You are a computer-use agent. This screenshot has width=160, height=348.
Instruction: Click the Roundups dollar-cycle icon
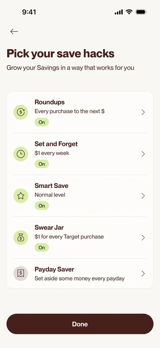point(21,112)
